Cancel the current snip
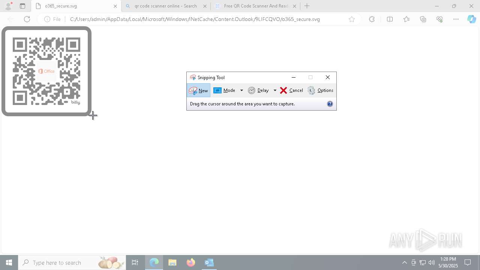 (291, 90)
